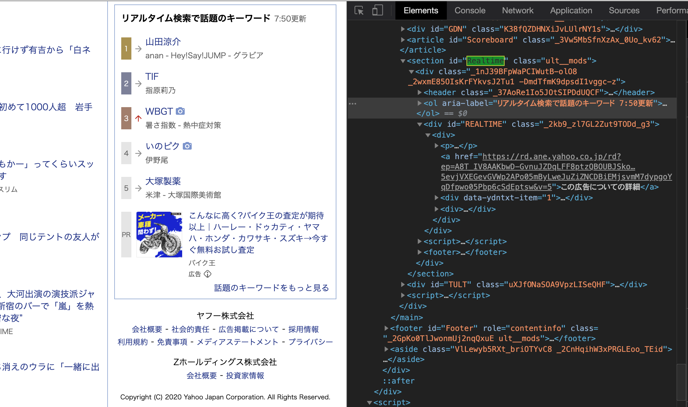Click the anan - Hey!Say!JUMP - グラビア subtext
Screen dimensions: 688x407
click(204, 55)
